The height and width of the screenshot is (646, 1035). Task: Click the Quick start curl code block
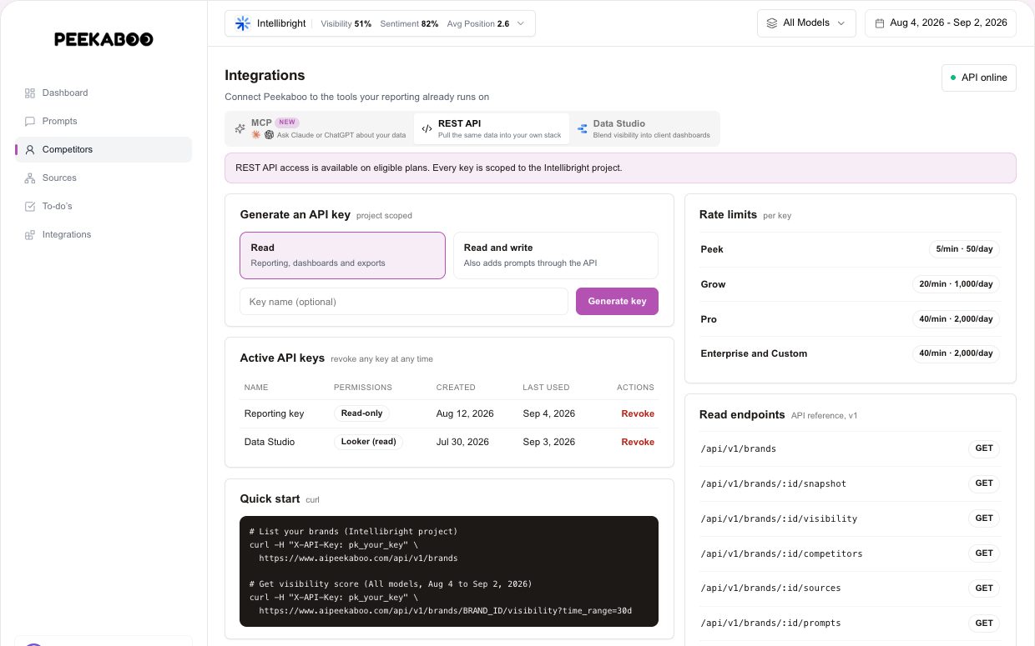(449, 571)
